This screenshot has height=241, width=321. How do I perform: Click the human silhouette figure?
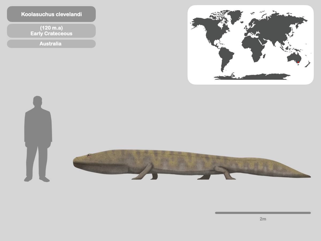(x=38, y=139)
